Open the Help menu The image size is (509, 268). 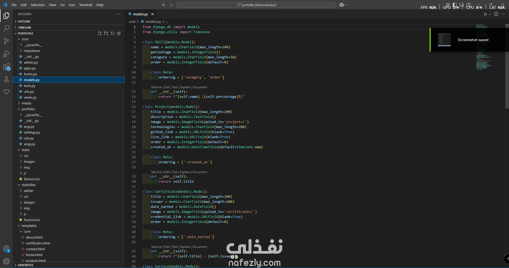pos(100,5)
